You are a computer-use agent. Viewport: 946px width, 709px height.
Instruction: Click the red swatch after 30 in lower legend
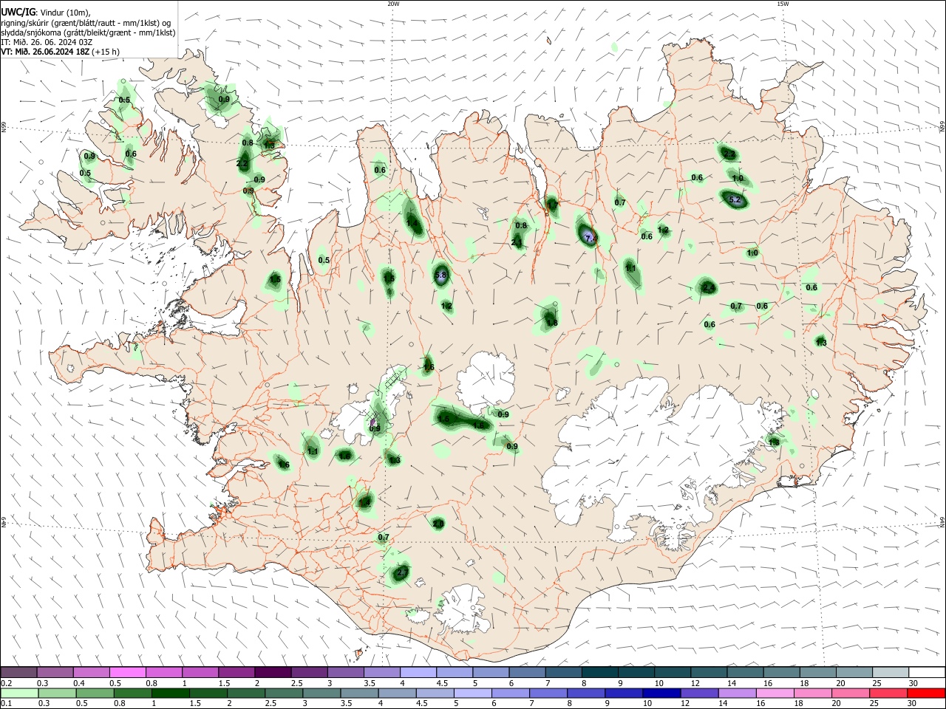926,693
